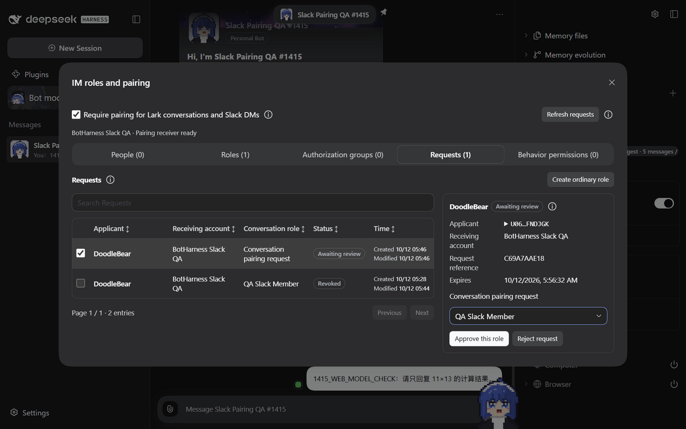Toggle sidebar collapse icon near deepseek logo

(136, 19)
